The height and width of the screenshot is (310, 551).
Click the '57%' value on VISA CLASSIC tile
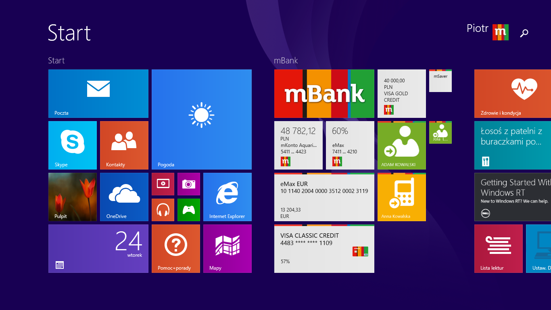pos(285,262)
